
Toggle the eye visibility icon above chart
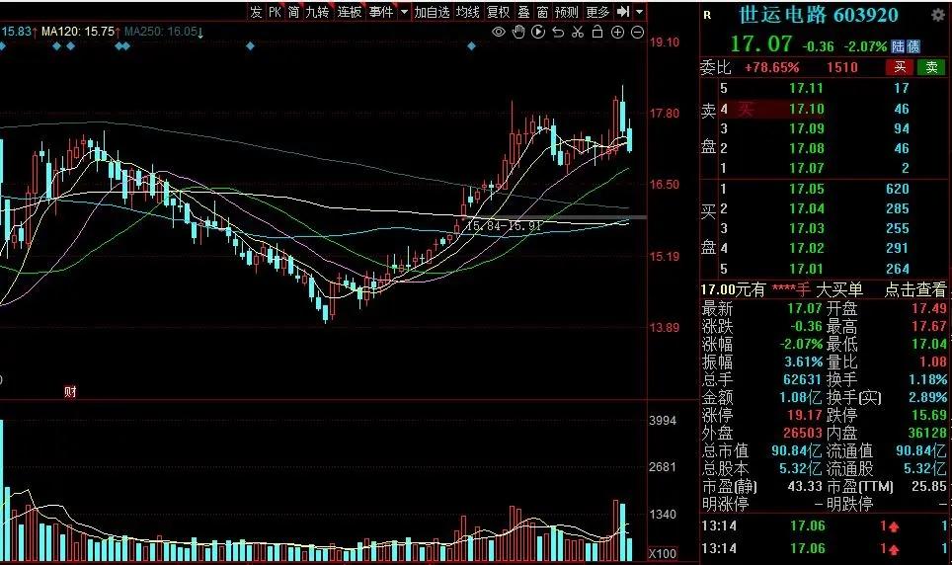[x=499, y=32]
